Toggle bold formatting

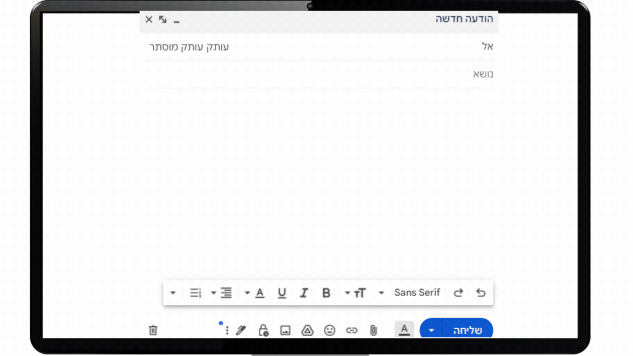point(326,293)
